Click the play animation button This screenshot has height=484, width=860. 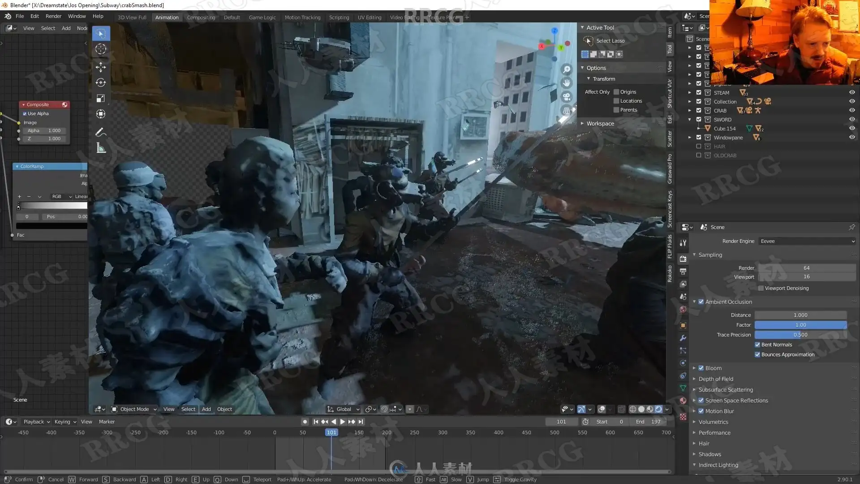point(343,422)
